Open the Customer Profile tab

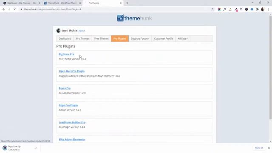click(x=163, y=39)
